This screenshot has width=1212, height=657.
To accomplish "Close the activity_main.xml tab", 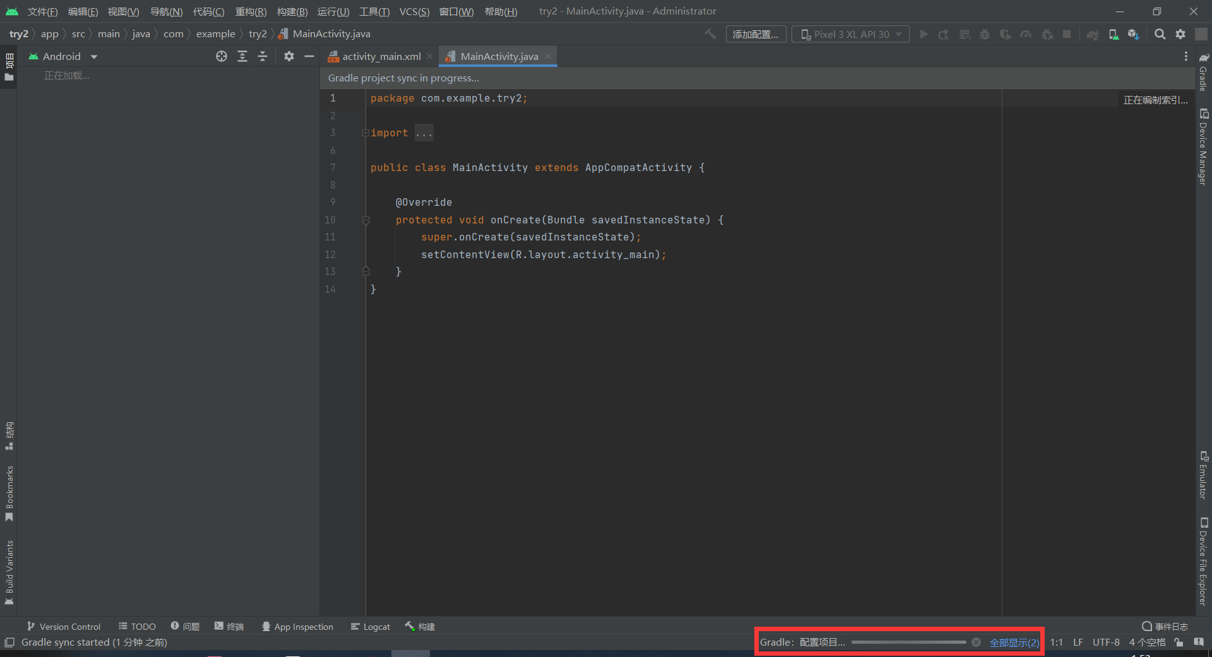I will (430, 56).
